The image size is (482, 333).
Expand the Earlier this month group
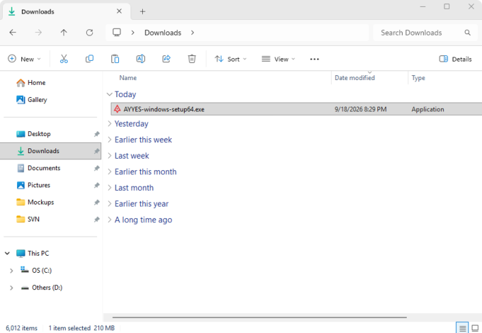(x=109, y=172)
